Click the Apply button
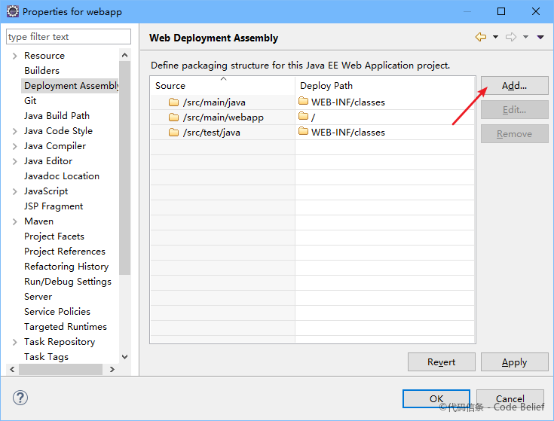 [x=514, y=362]
